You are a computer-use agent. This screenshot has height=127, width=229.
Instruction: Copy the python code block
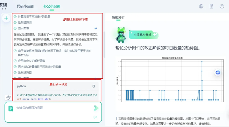[94, 86]
